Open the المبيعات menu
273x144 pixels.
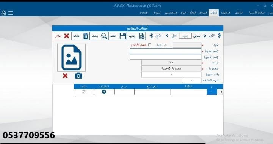[x=203, y=13]
